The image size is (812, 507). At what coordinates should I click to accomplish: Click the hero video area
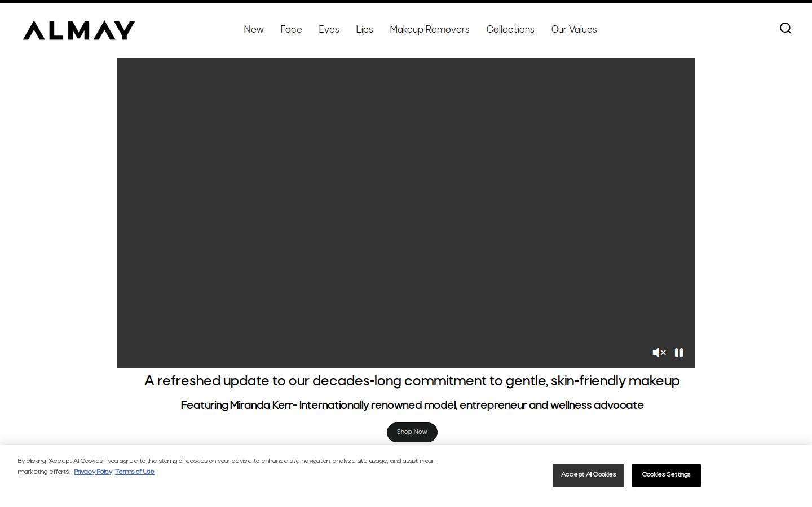pyautogui.click(x=406, y=213)
